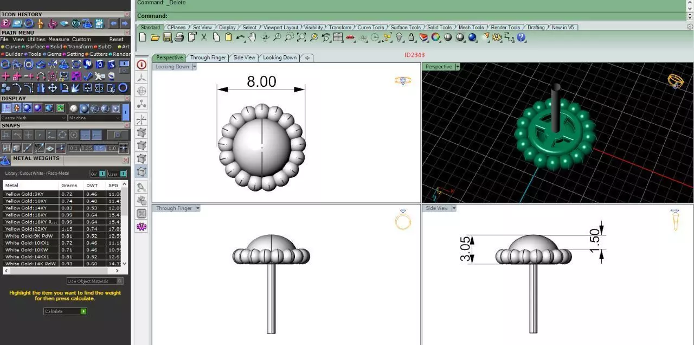Open the Perspective viewport menu arrow

click(x=457, y=67)
